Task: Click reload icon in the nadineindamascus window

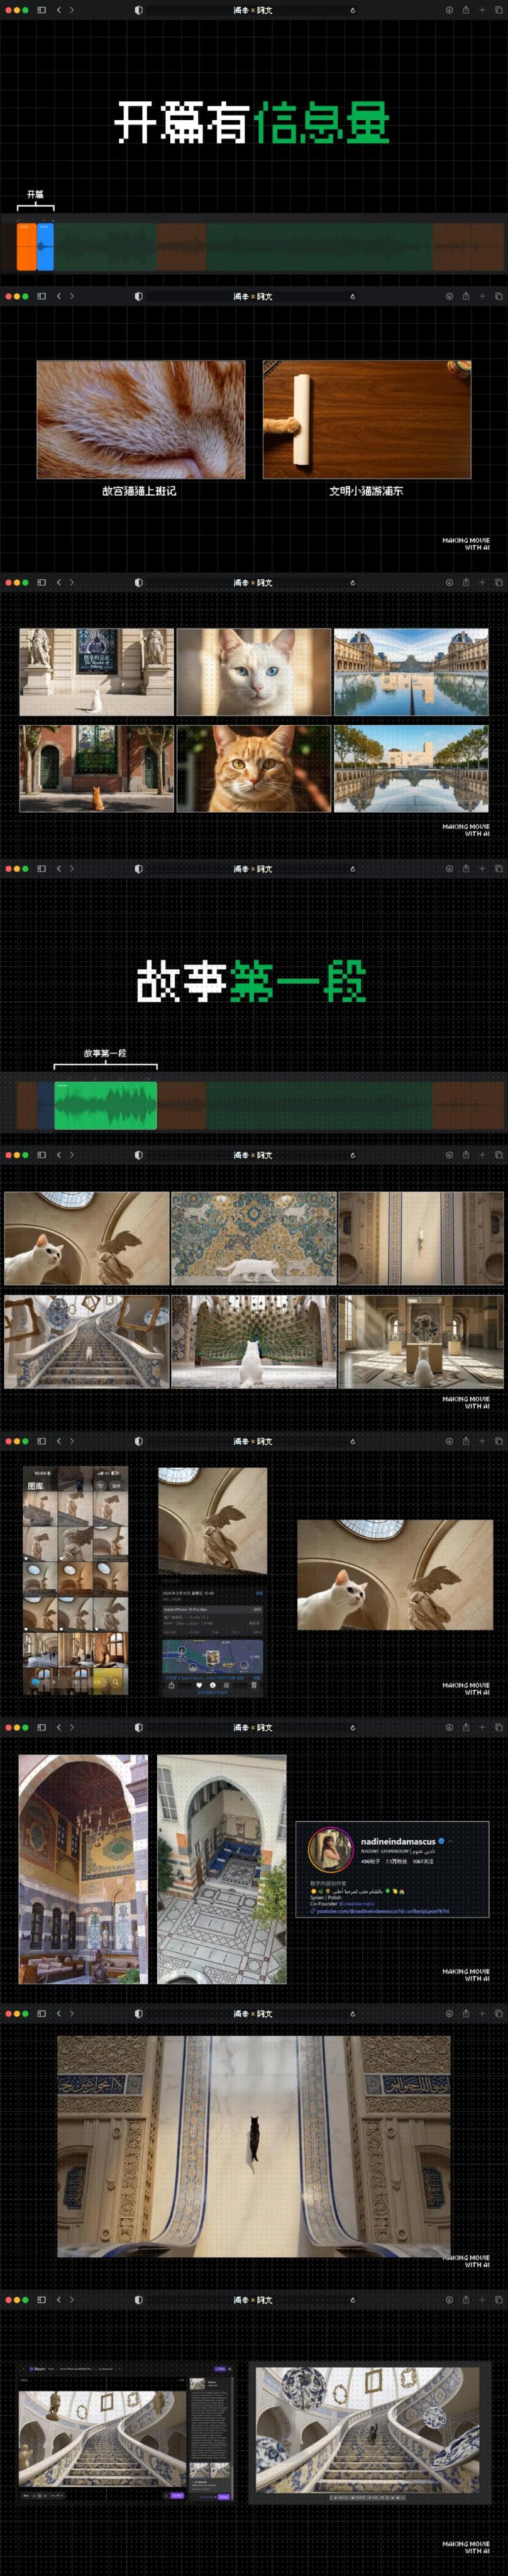Action: [353, 1727]
